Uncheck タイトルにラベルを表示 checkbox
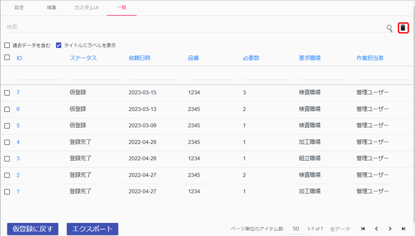Image resolution: width=415 pixels, height=236 pixels. [x=59, y=45]
